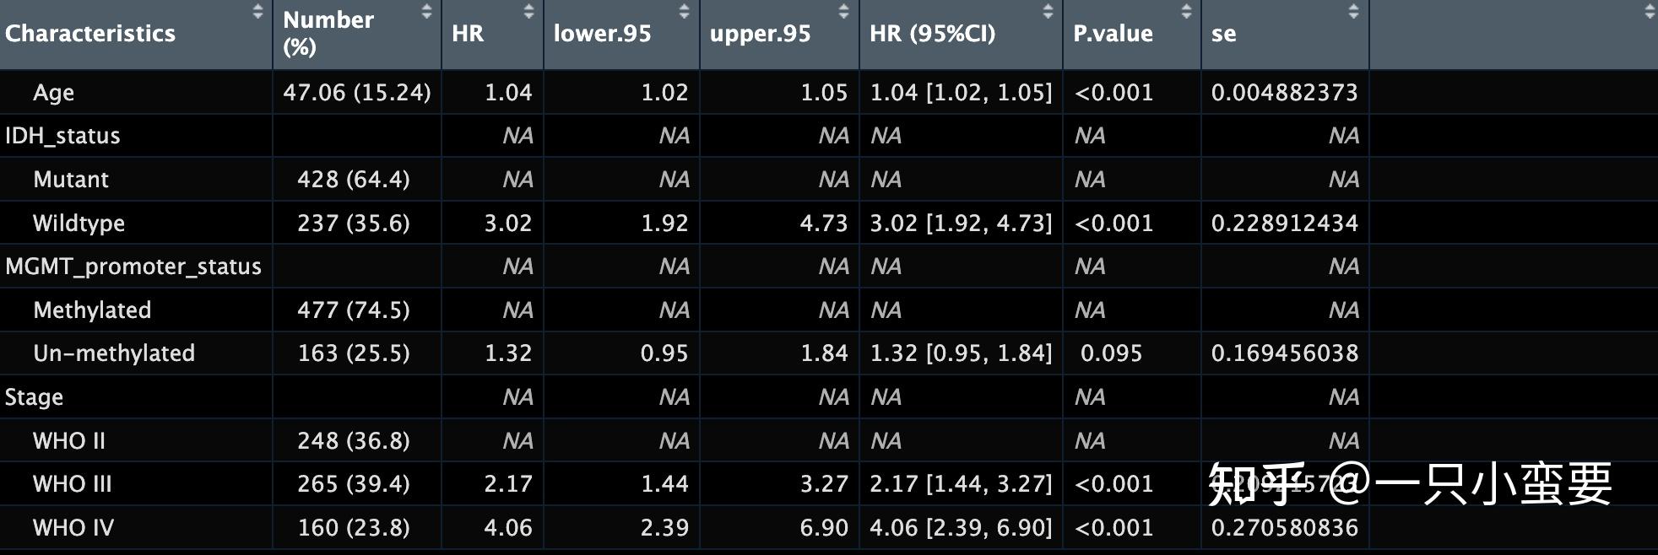
Task: Select the Characteristics column header
Action: pos(90,34)
